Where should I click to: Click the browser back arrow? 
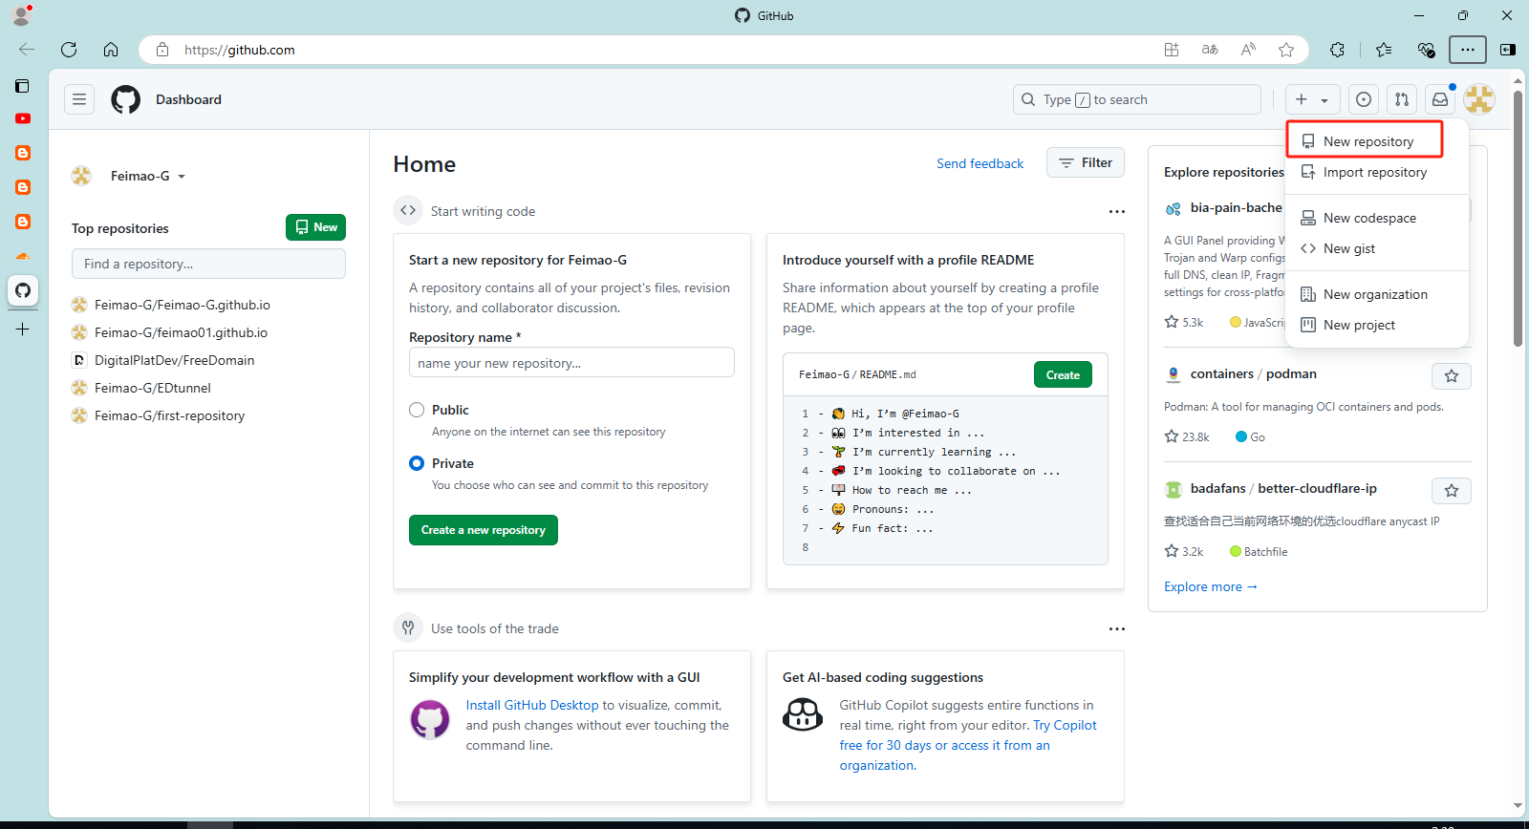click(27, 50)
